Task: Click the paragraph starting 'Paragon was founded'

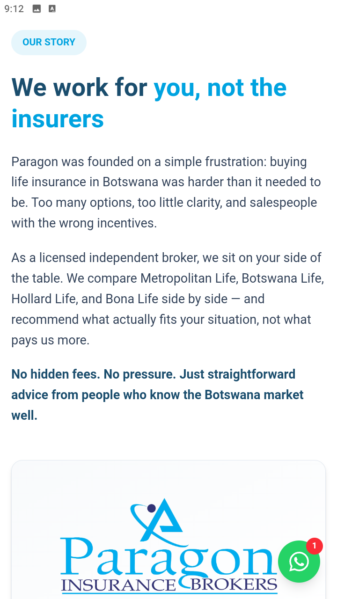Action: 166,192
